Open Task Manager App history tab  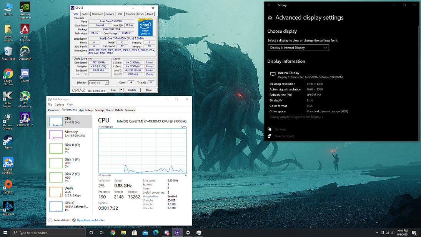[86, 110]
